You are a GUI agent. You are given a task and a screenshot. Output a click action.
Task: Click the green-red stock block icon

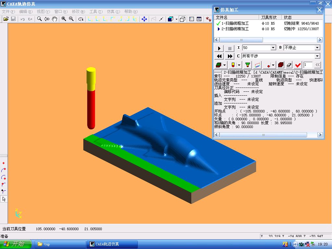click(x=219, y=65)
